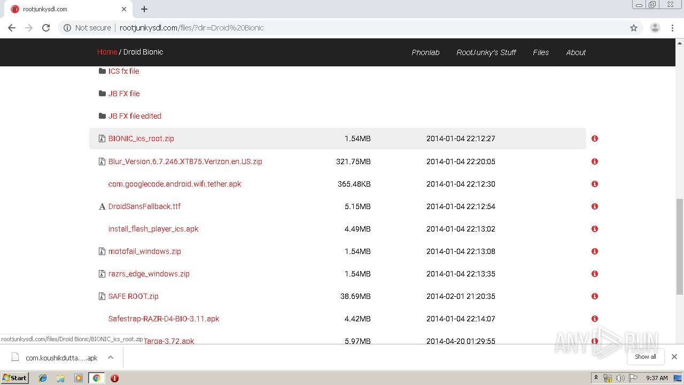Open About menu item
The image size is (684, 385).
(x=576, y=52)
